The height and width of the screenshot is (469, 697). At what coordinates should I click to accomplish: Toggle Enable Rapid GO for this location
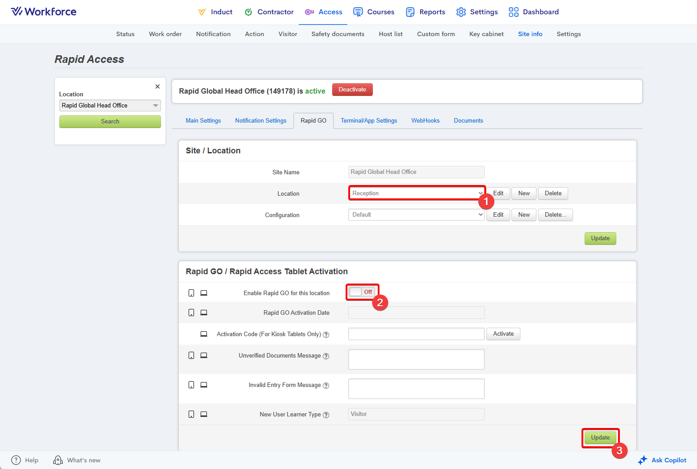[362, 292]
